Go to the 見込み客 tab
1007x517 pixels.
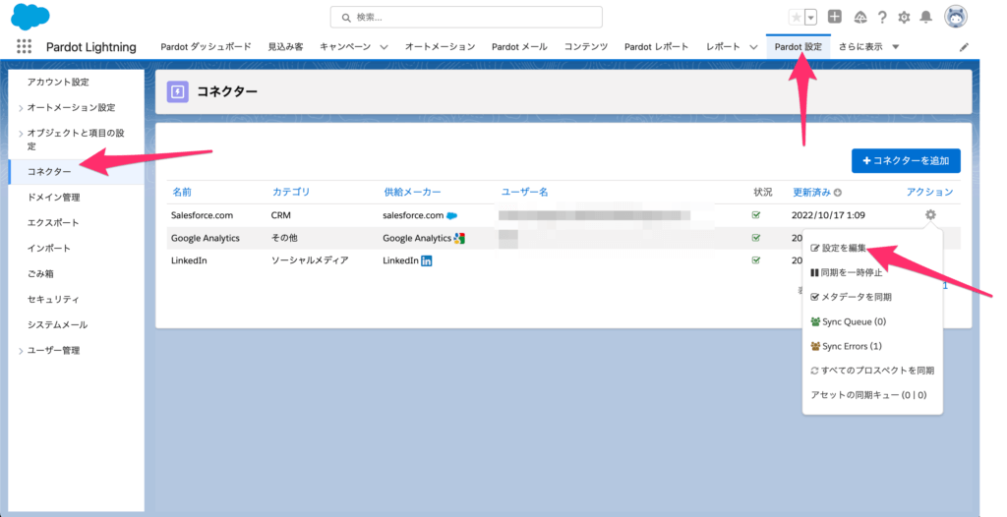(x=285, y=47)
